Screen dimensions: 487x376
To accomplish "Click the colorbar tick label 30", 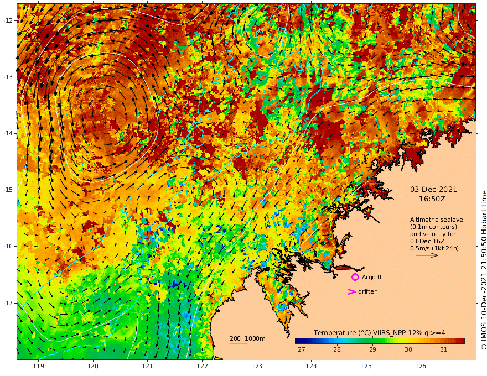I will pyautogui.click(x=408, y=349).
